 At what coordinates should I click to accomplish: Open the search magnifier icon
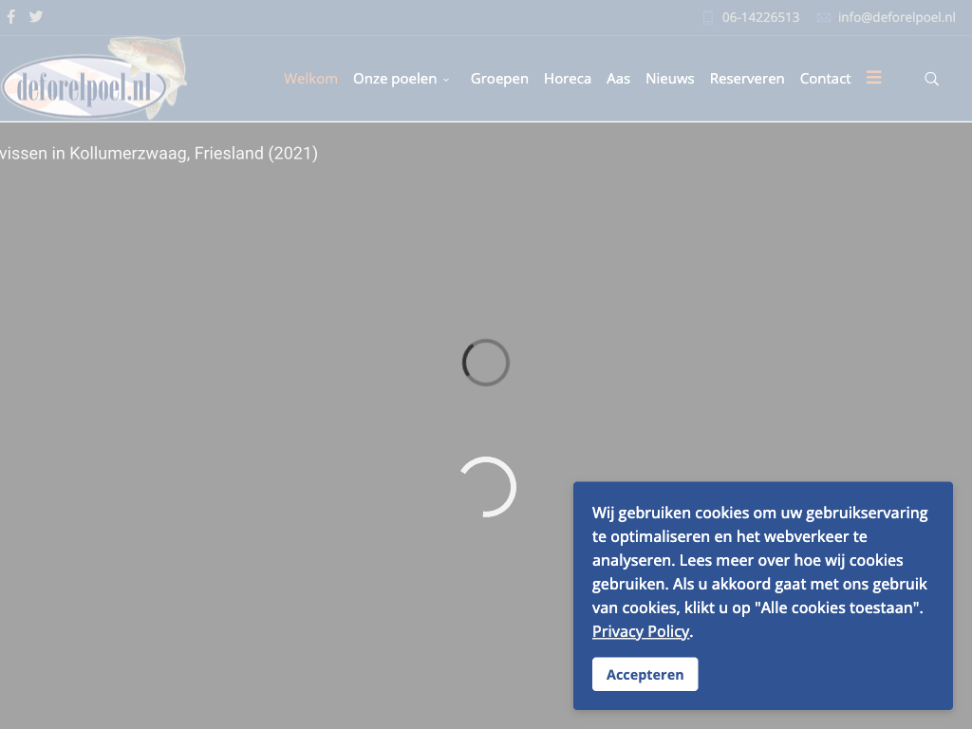[931, 79]
